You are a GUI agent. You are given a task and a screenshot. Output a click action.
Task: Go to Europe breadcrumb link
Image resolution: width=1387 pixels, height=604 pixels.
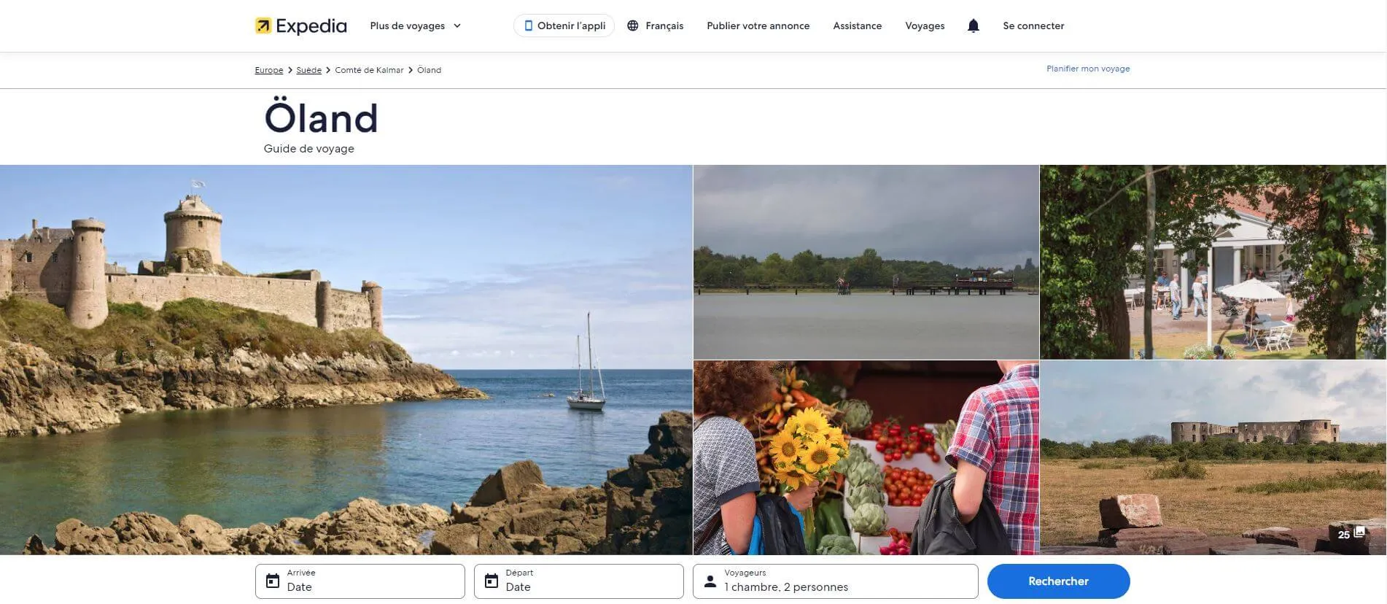pos(268,71)
